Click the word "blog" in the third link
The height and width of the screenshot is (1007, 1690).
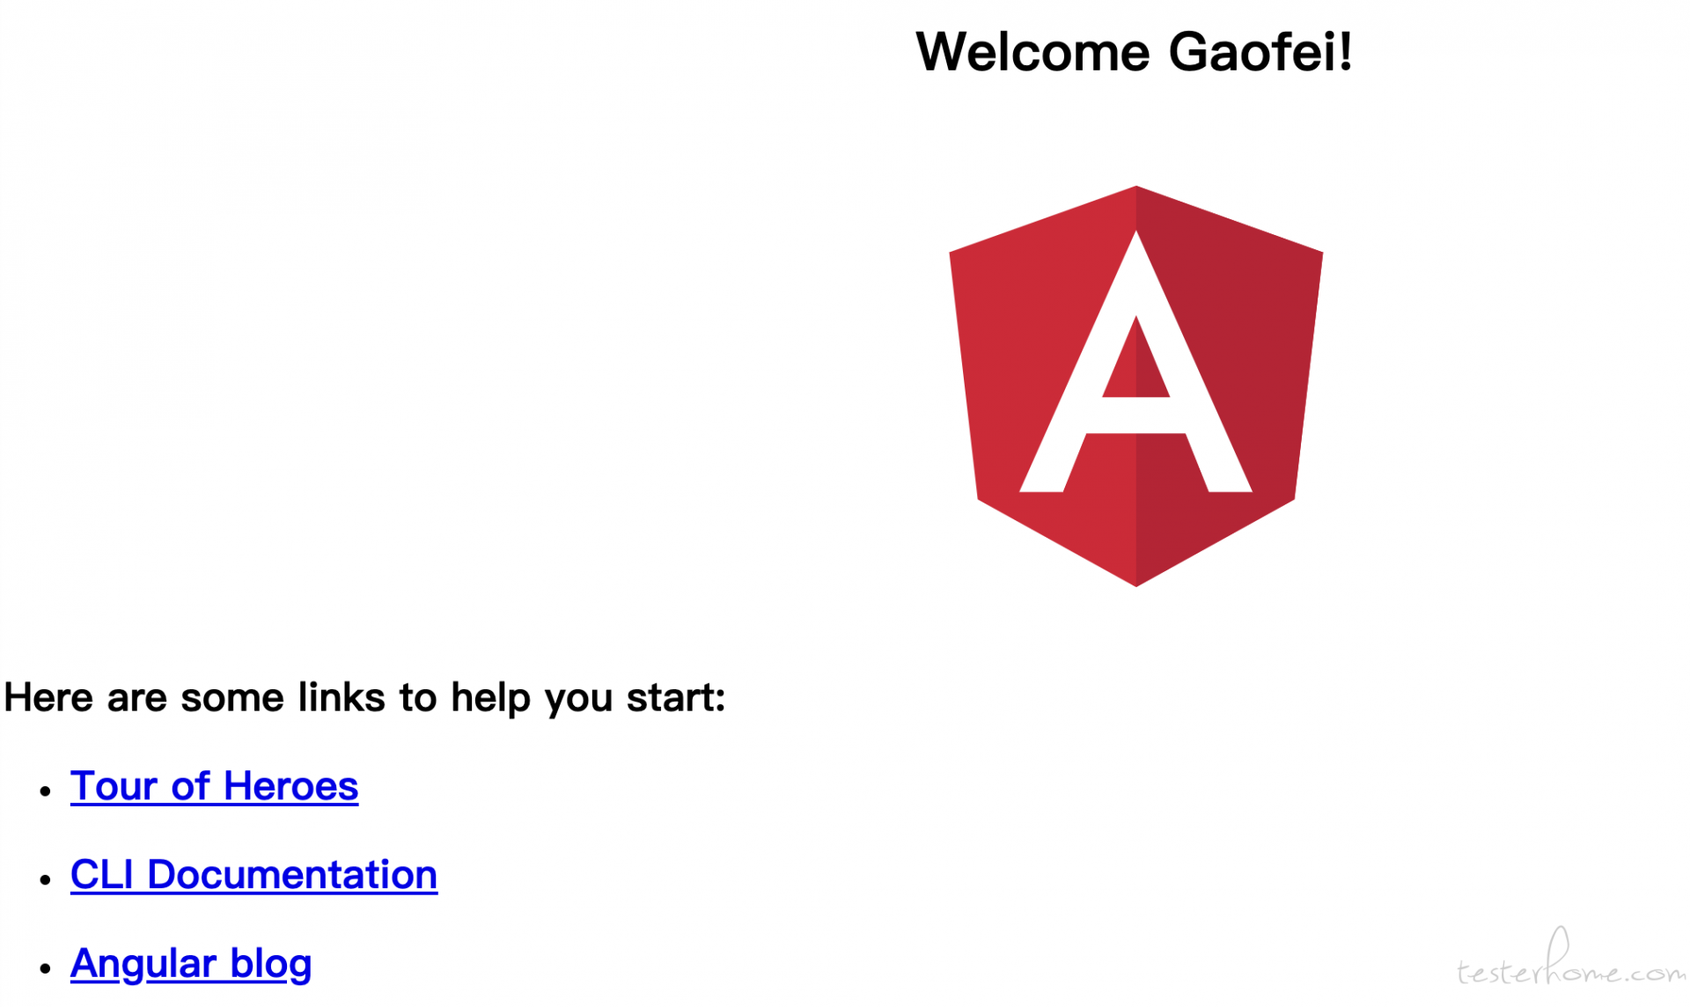[x=271, y=963]
